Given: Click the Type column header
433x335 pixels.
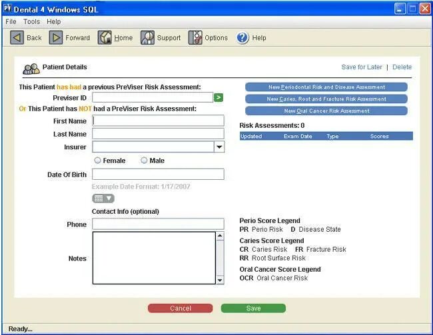Looking at the screenshot, I should coord(332,136).
